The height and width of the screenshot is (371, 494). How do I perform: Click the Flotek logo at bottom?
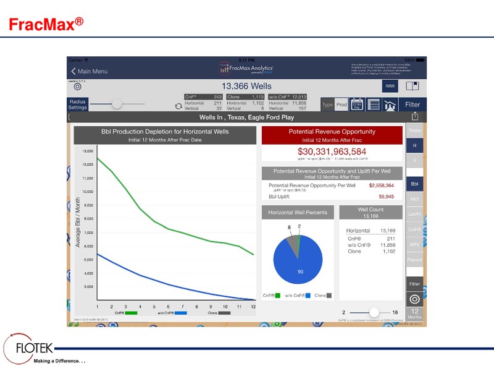point(28,349)
